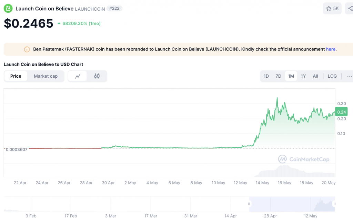
Task: Switch to line chart icon
Action: pos(78,76)
